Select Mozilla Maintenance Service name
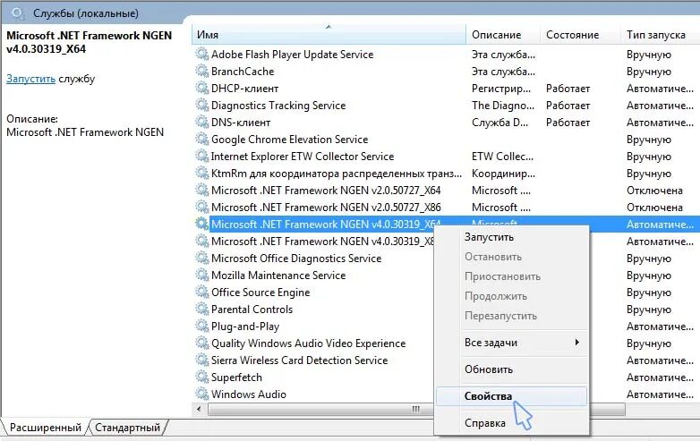The width and height of the screenshot is (700, 441). coord(278,276)
